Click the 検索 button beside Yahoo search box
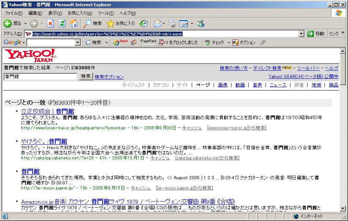 pos(86,76)
